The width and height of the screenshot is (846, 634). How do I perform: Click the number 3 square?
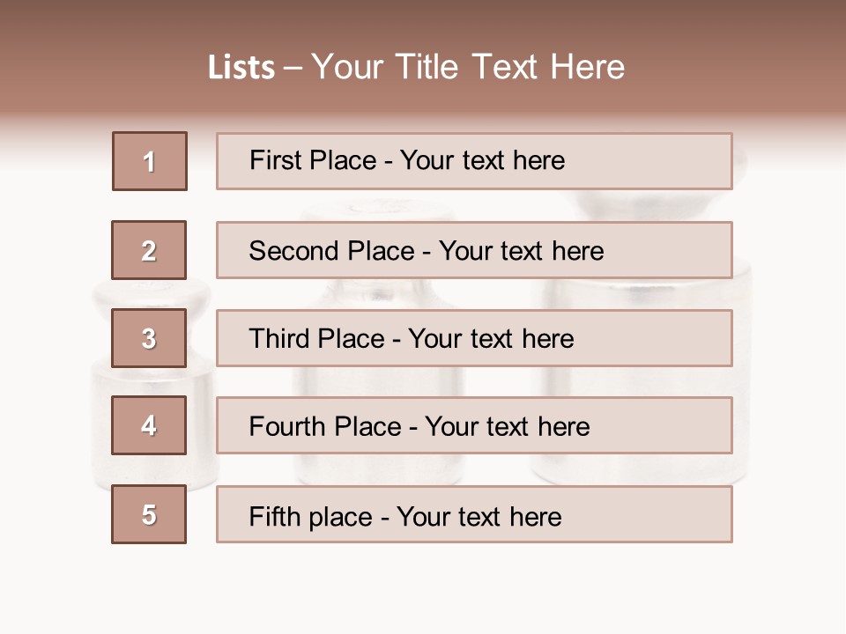(x=149, y=338)
